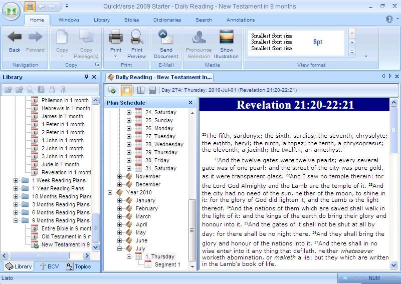The image size is (401, 284).
Task: Select the Library bottom tab
Action: [x=19, y=266]
